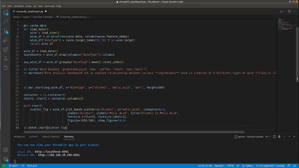Click Ln 35, Col 28 cursor position
The image size is (299, 168).
(x=205, y=166)
